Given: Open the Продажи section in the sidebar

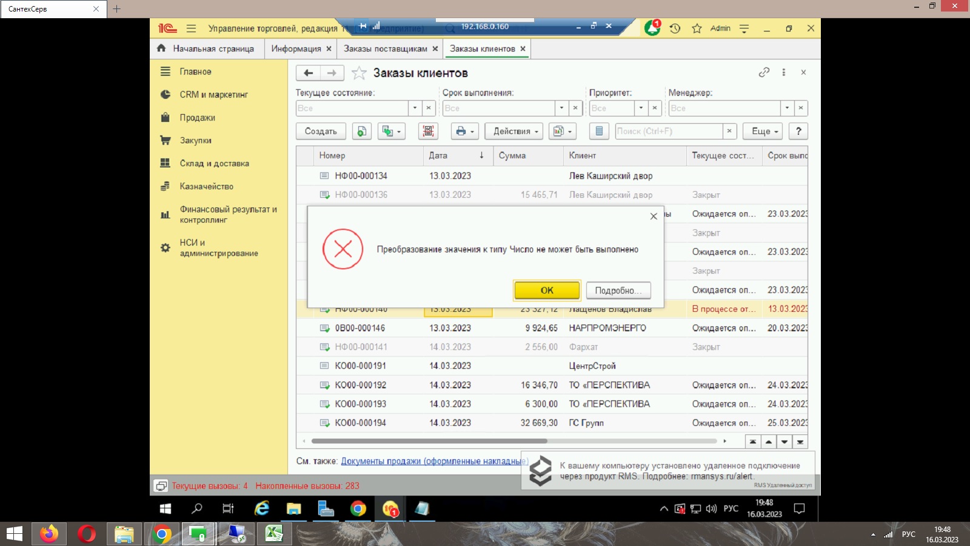Looking at the screenshot, I should click(x=197, y=118).
